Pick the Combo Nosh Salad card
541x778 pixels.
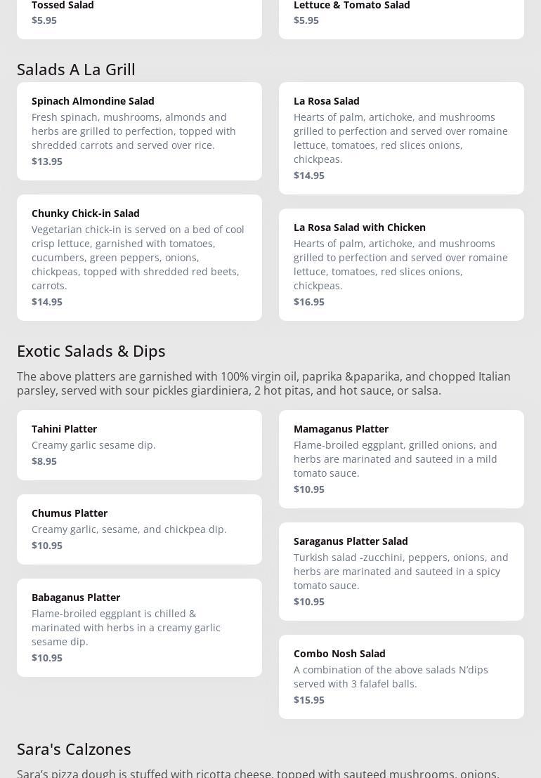pyautogui.click(x=401, y=676)
